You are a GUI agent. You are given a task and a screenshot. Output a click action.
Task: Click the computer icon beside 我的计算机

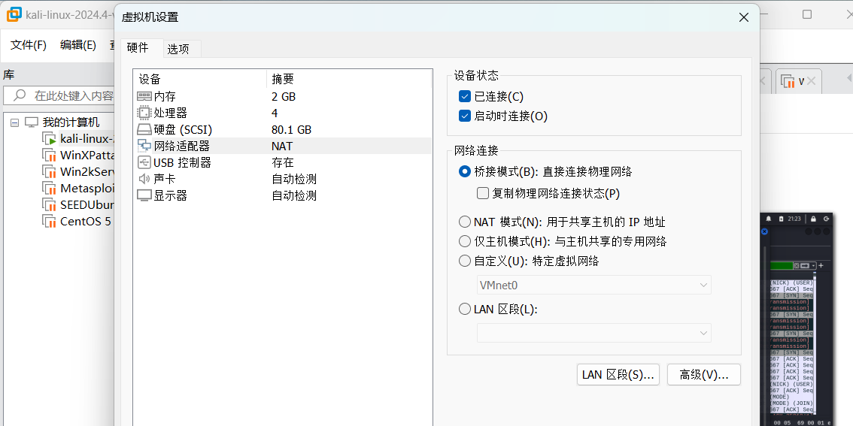32,122
